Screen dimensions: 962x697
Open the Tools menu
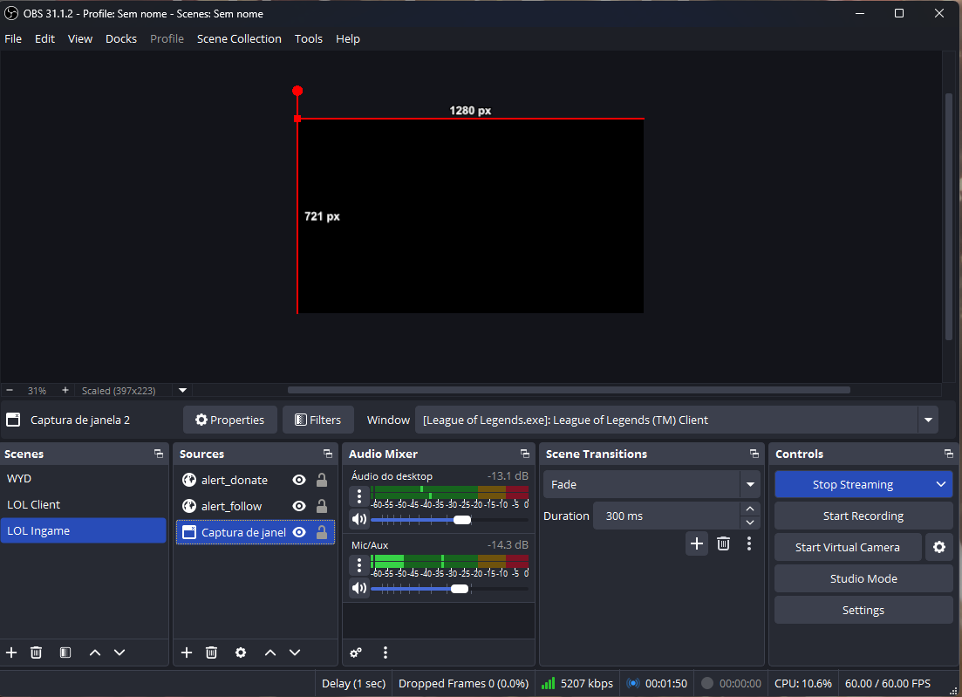click(x=309, y=38)
